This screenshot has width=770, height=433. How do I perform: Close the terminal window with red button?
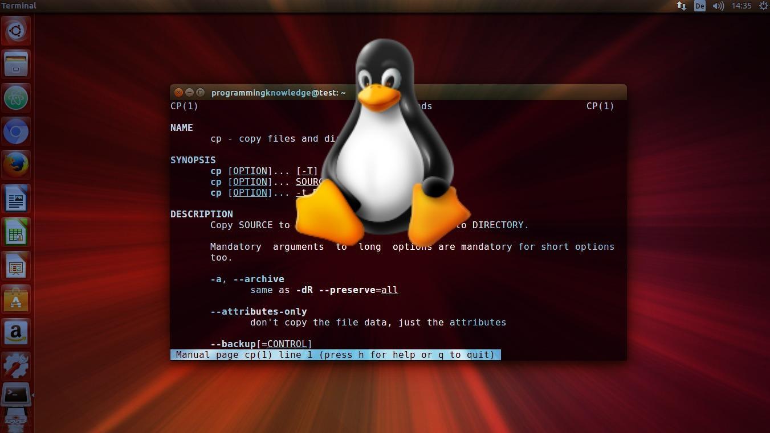coord(178,92)
